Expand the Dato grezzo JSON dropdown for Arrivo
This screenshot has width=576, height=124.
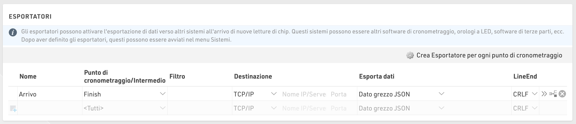tap(441, 94)
